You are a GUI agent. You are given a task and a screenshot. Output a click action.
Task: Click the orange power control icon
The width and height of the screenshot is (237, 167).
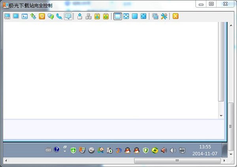point(42,16)
